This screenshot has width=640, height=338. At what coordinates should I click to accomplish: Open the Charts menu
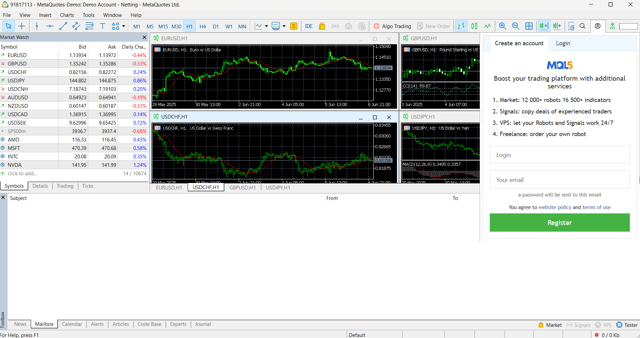click(x=67, y=15)
